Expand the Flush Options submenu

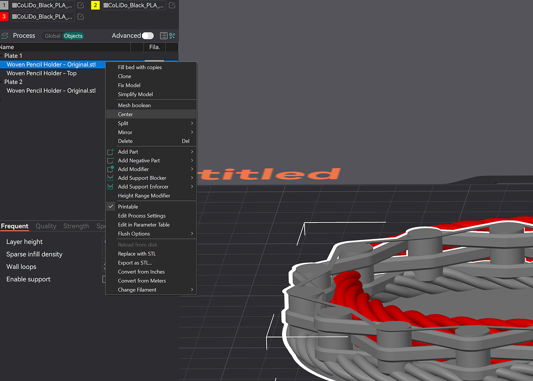coord(151,233)
